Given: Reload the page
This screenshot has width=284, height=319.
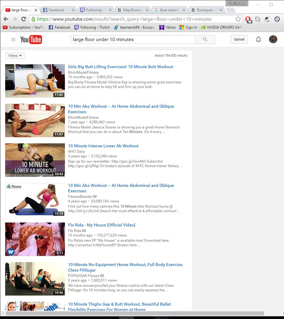Looking at the screenshot, I should [x=24, y=19].
